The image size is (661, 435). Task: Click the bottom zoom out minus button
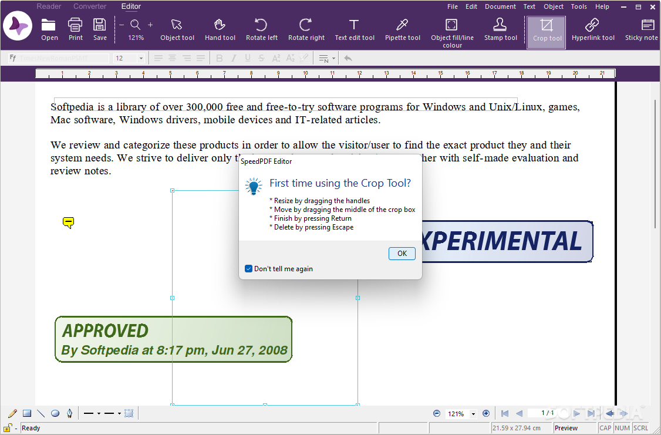coord(437,413)
